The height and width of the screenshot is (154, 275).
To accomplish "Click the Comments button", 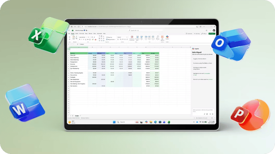I will [189, 34].
